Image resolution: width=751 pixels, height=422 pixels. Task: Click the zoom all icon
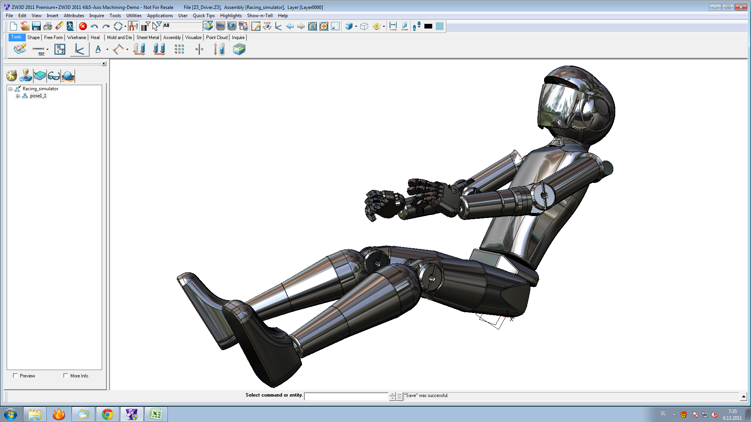tap(313, 26)
